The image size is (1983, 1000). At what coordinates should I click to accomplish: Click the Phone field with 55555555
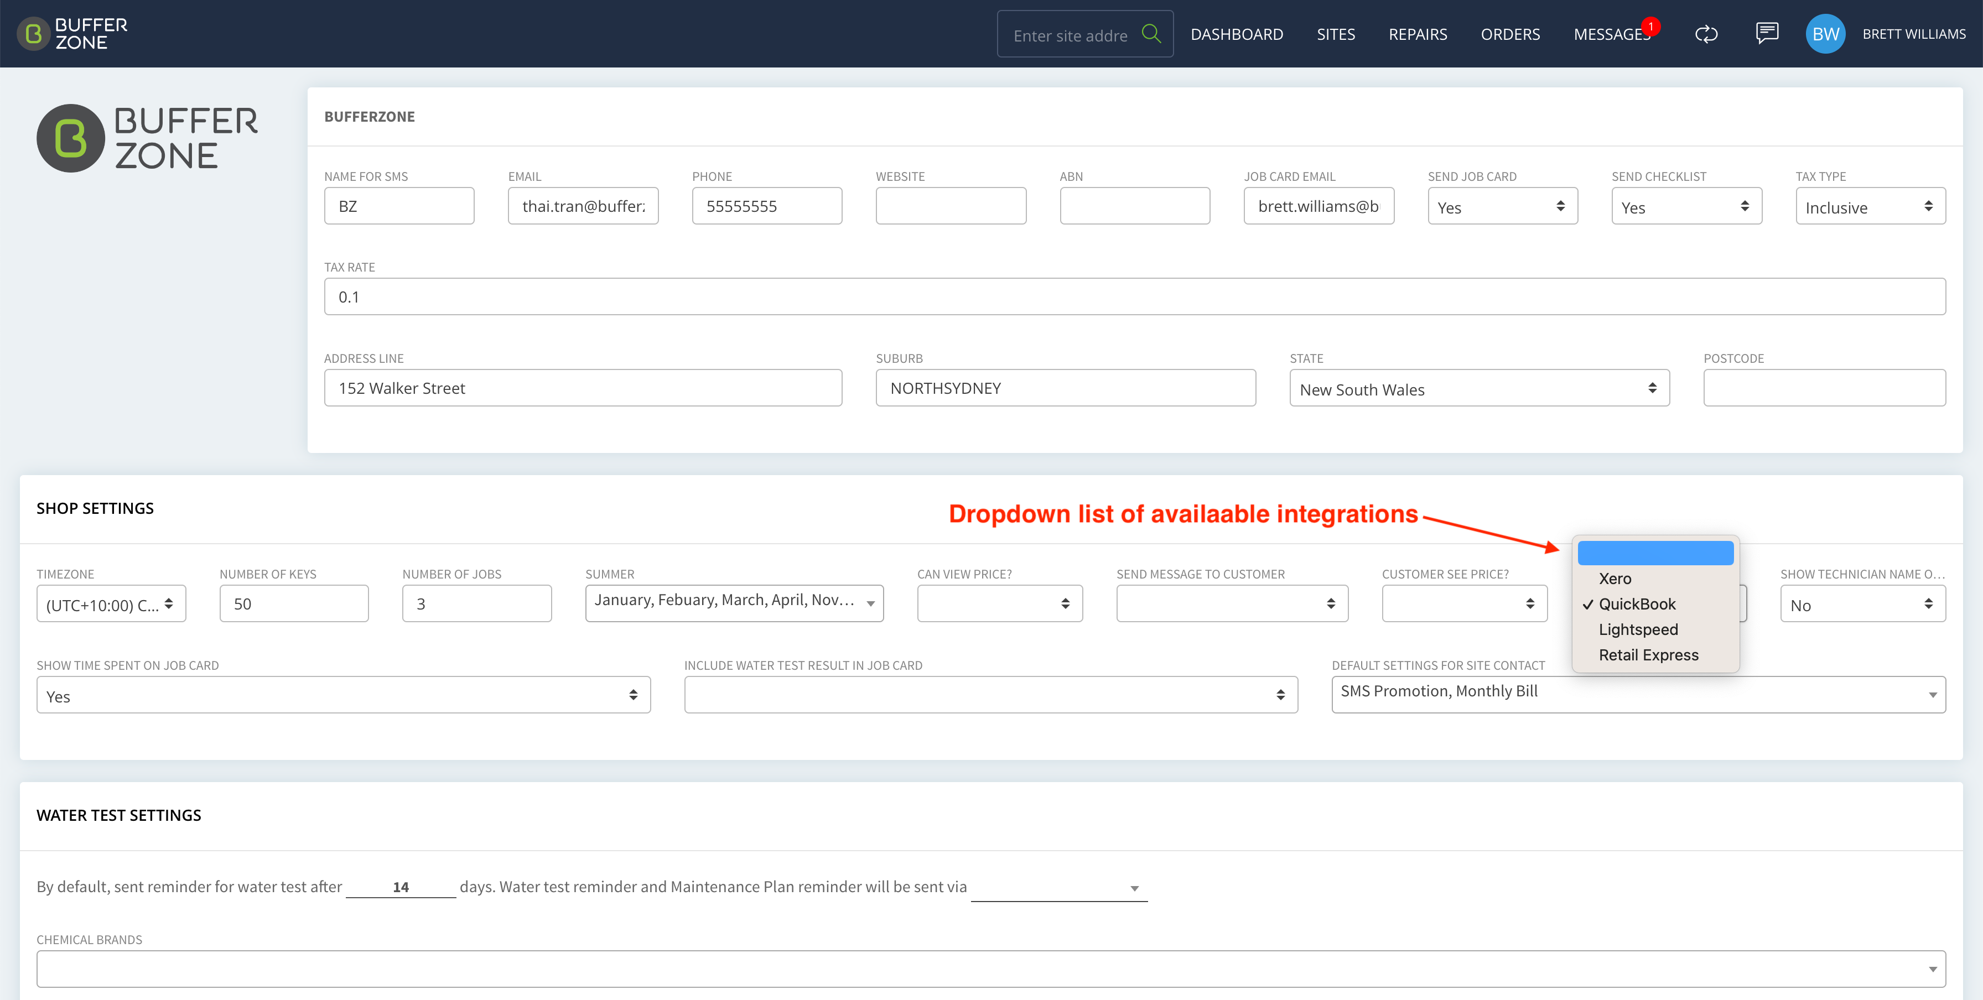tap(767, 206)
